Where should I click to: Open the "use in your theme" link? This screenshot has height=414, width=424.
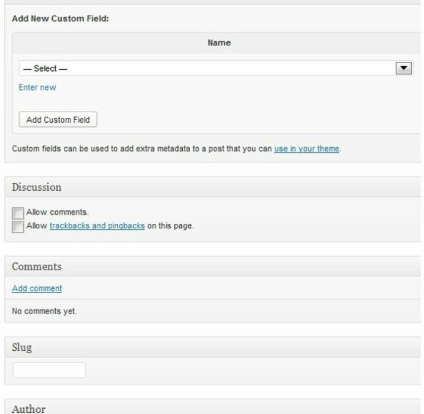[307, 148]
